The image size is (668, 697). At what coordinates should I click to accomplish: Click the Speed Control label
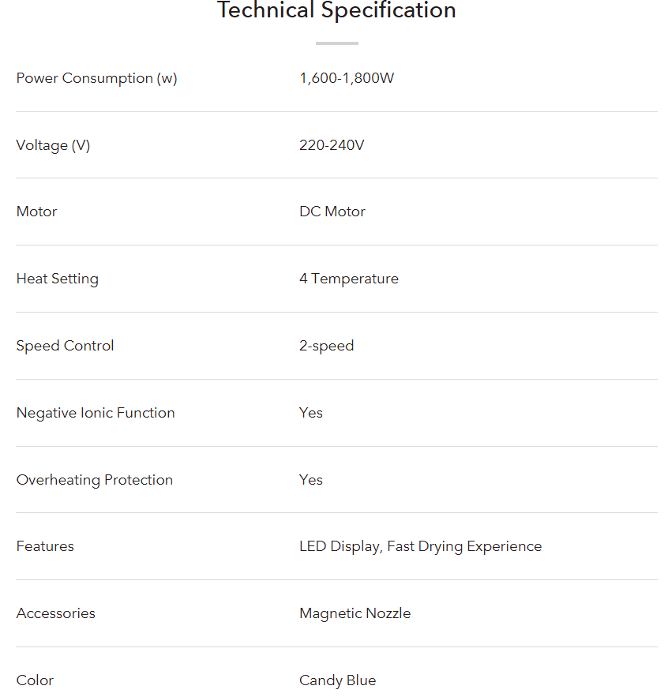(65, 346)
